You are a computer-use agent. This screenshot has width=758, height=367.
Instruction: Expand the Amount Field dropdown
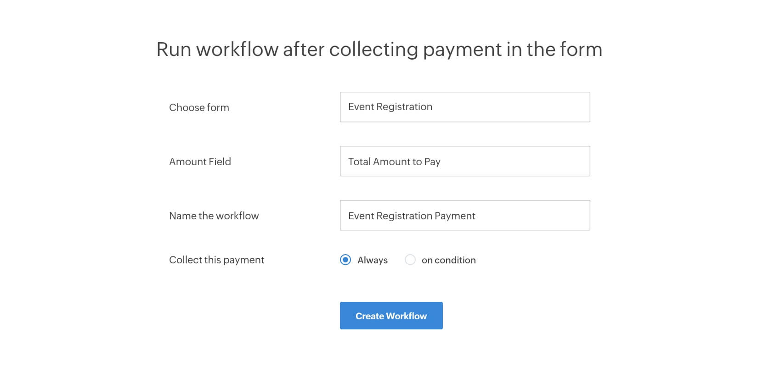464,161
